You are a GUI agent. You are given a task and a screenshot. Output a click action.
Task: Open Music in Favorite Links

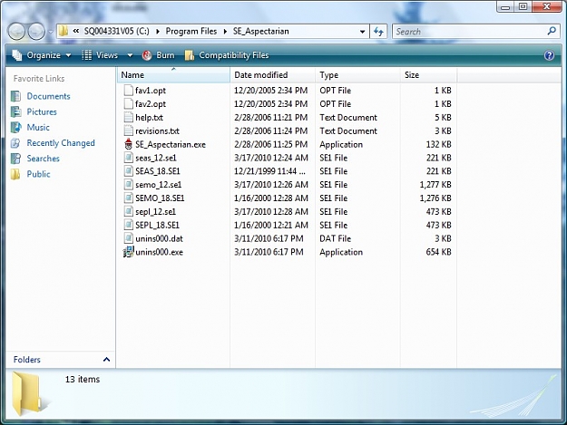point(38,128)
